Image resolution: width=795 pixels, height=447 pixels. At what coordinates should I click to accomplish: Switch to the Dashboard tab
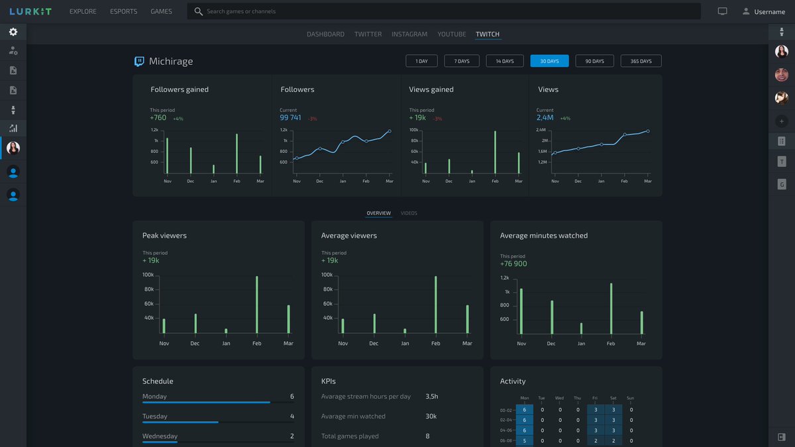(x=325, y=34)
